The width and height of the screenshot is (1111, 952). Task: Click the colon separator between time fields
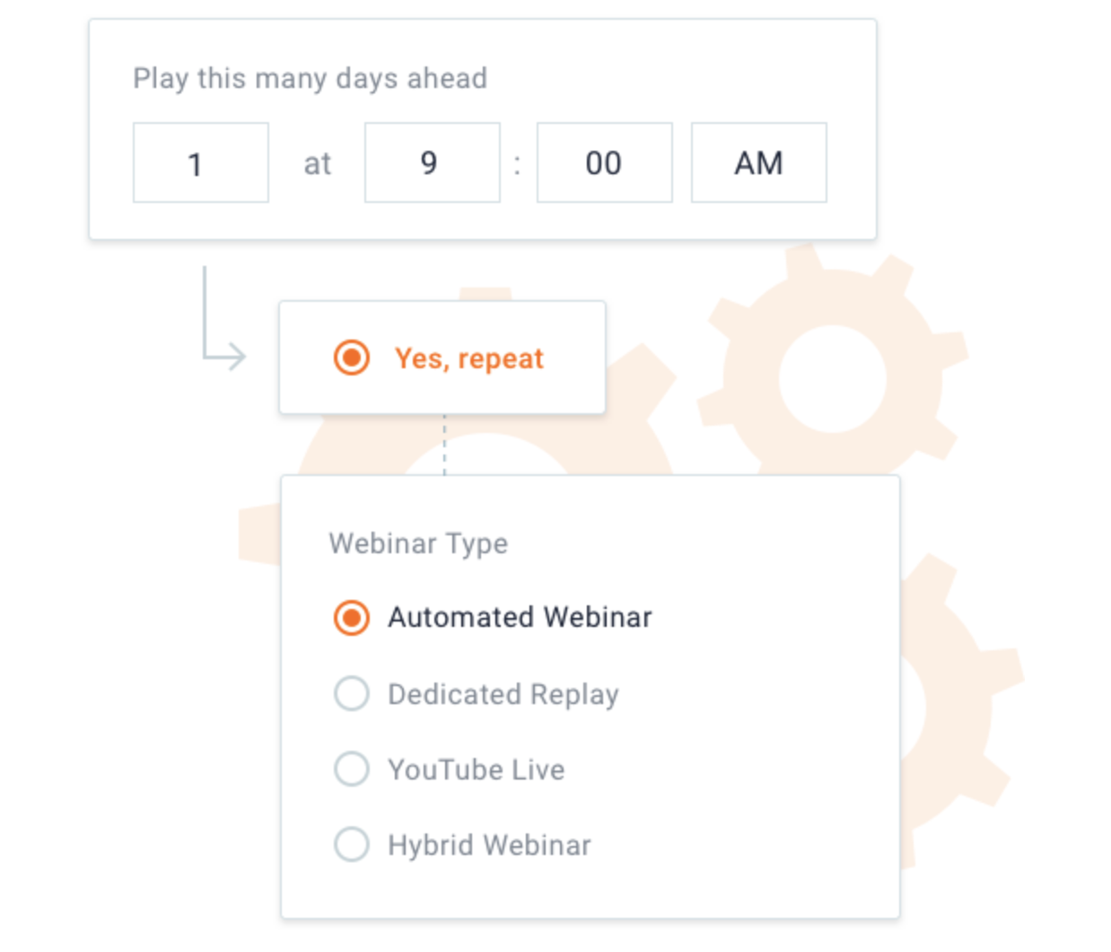517,163
